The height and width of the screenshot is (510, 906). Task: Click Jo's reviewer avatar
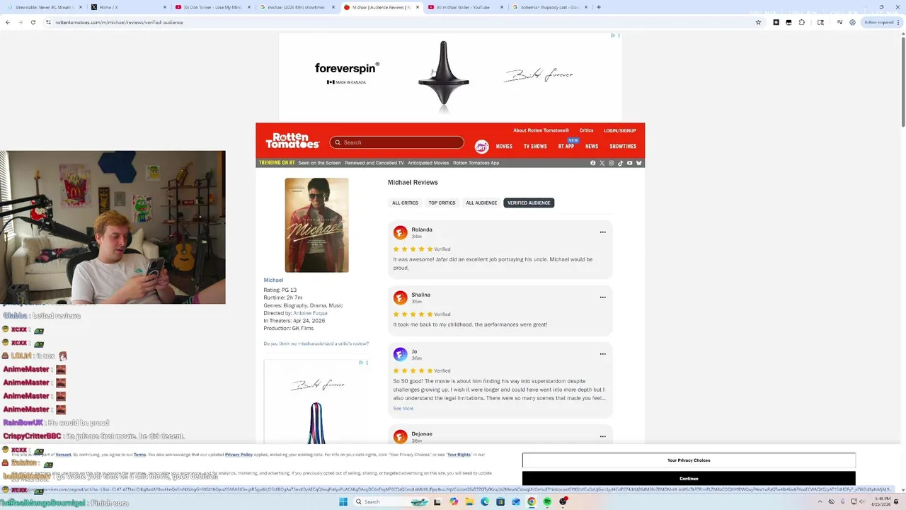tap(401, 354)
